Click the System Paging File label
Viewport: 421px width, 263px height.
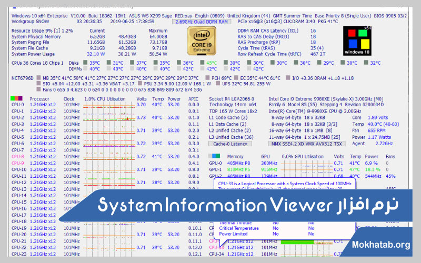pos(30,43)
